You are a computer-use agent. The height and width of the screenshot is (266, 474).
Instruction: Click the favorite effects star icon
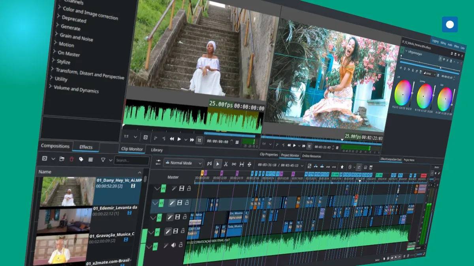click(342, 167)
